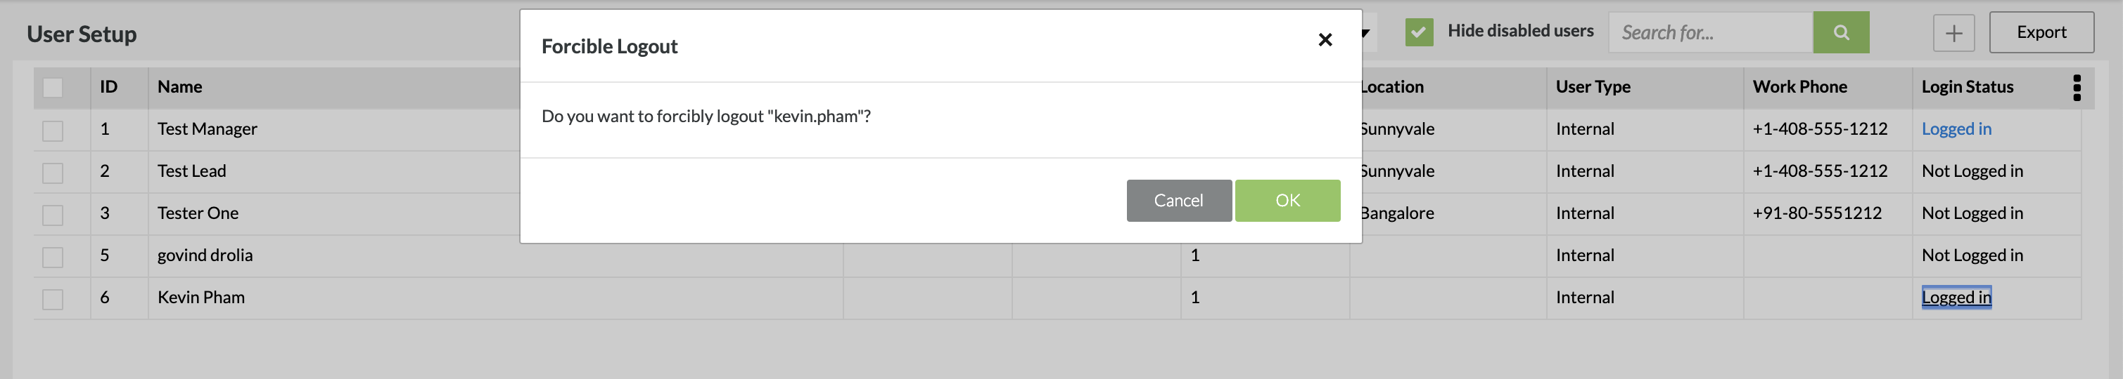Image resolution: width=2123 pixels, height=379 pixels.
Task: Export the user list
Action: pyautogui.click(x=2041, y=33)
